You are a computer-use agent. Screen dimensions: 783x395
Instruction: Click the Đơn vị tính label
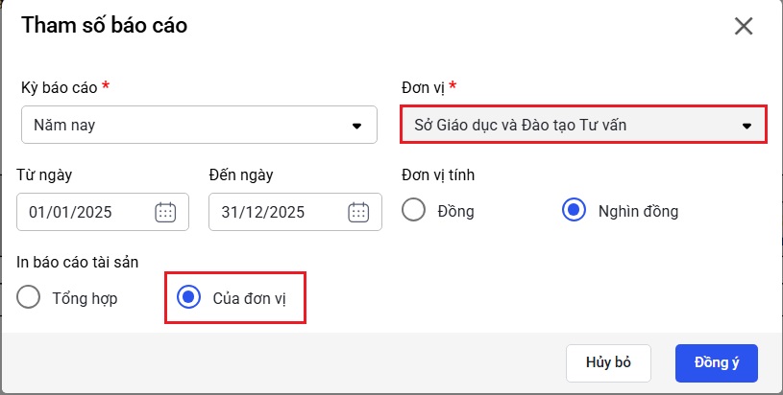(x=437, y=174)
